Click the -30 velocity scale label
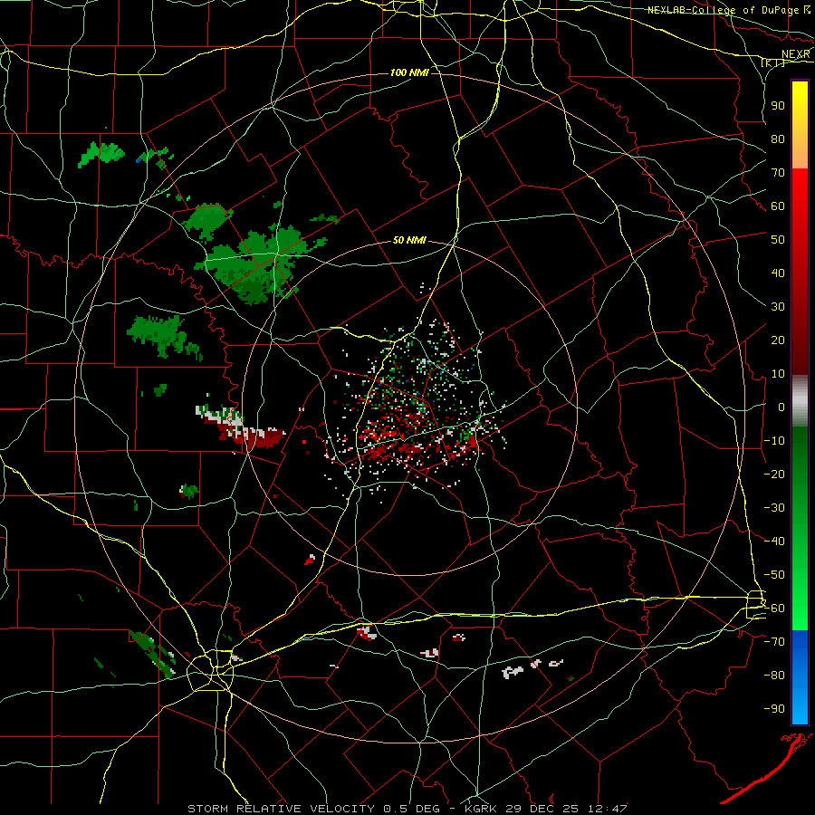Viewport: 815px width, 815px height. coord(774,508)
